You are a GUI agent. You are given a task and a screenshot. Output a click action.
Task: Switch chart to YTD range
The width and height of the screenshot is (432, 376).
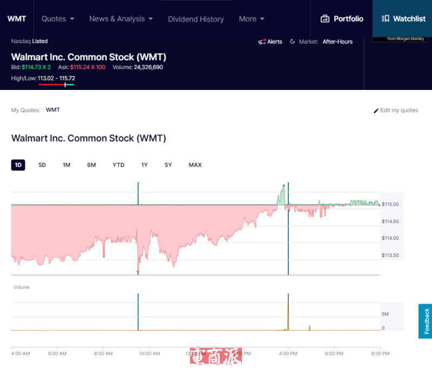118,165
